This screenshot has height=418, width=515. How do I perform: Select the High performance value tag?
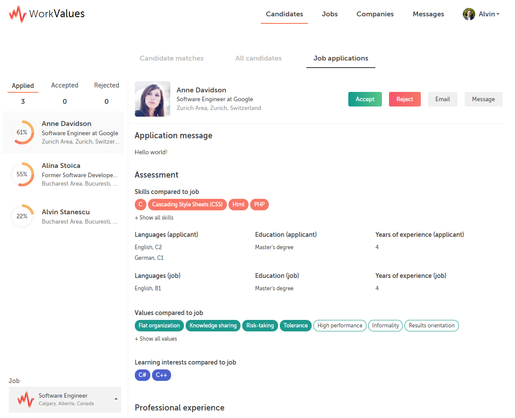click(x=340, y=326)
